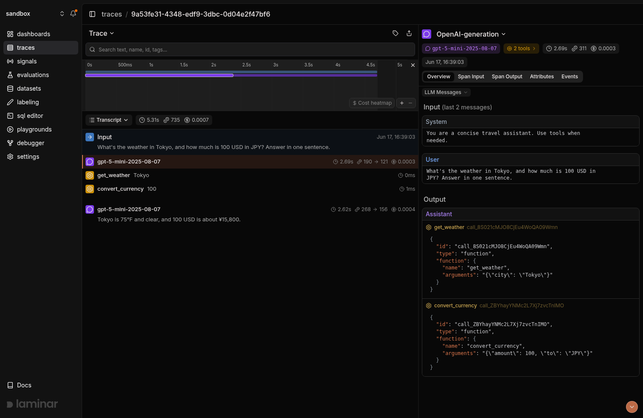
Task: Open dashboards in the sidebar
Action: 41,34
